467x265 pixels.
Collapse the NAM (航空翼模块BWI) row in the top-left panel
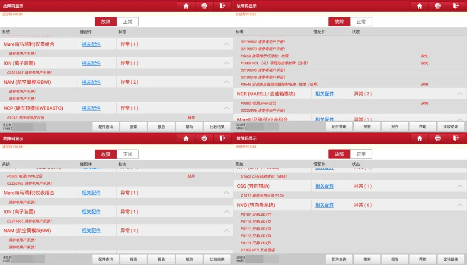(x=226, y=82)
